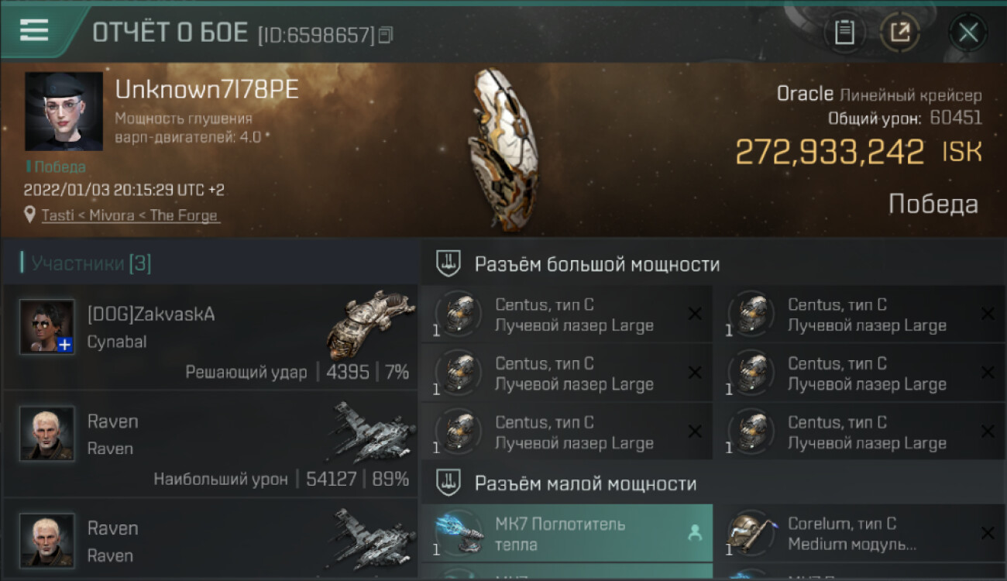Open the Cynabal ship image for ZakvaskA
This screenshot has width=1007, height=581.
pos(368,323)
